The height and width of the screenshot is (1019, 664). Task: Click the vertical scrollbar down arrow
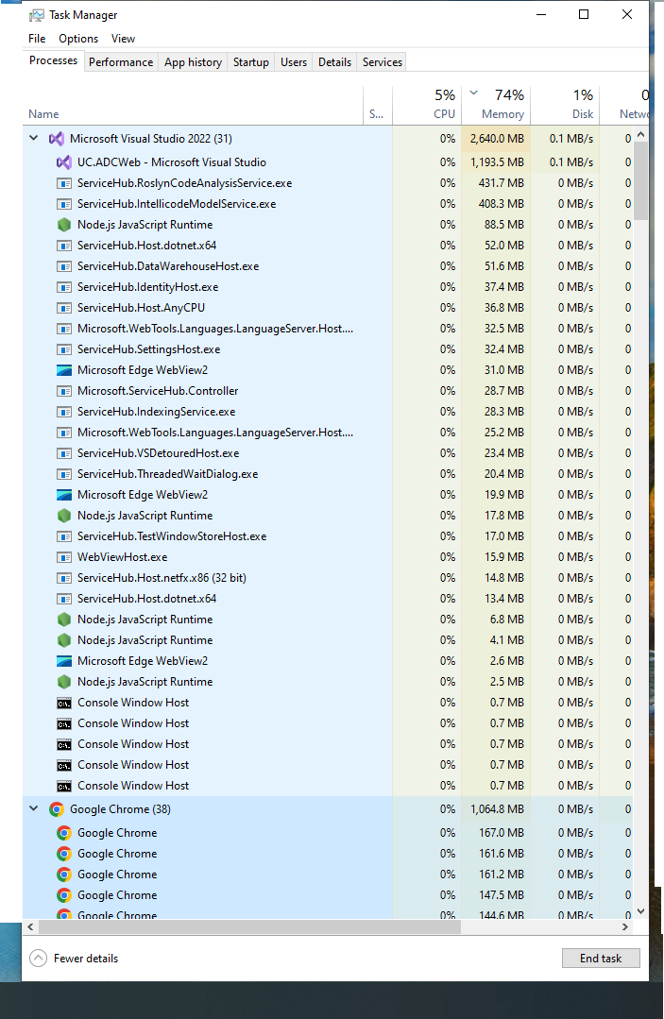pyautogui.click(x=641, y=911)
